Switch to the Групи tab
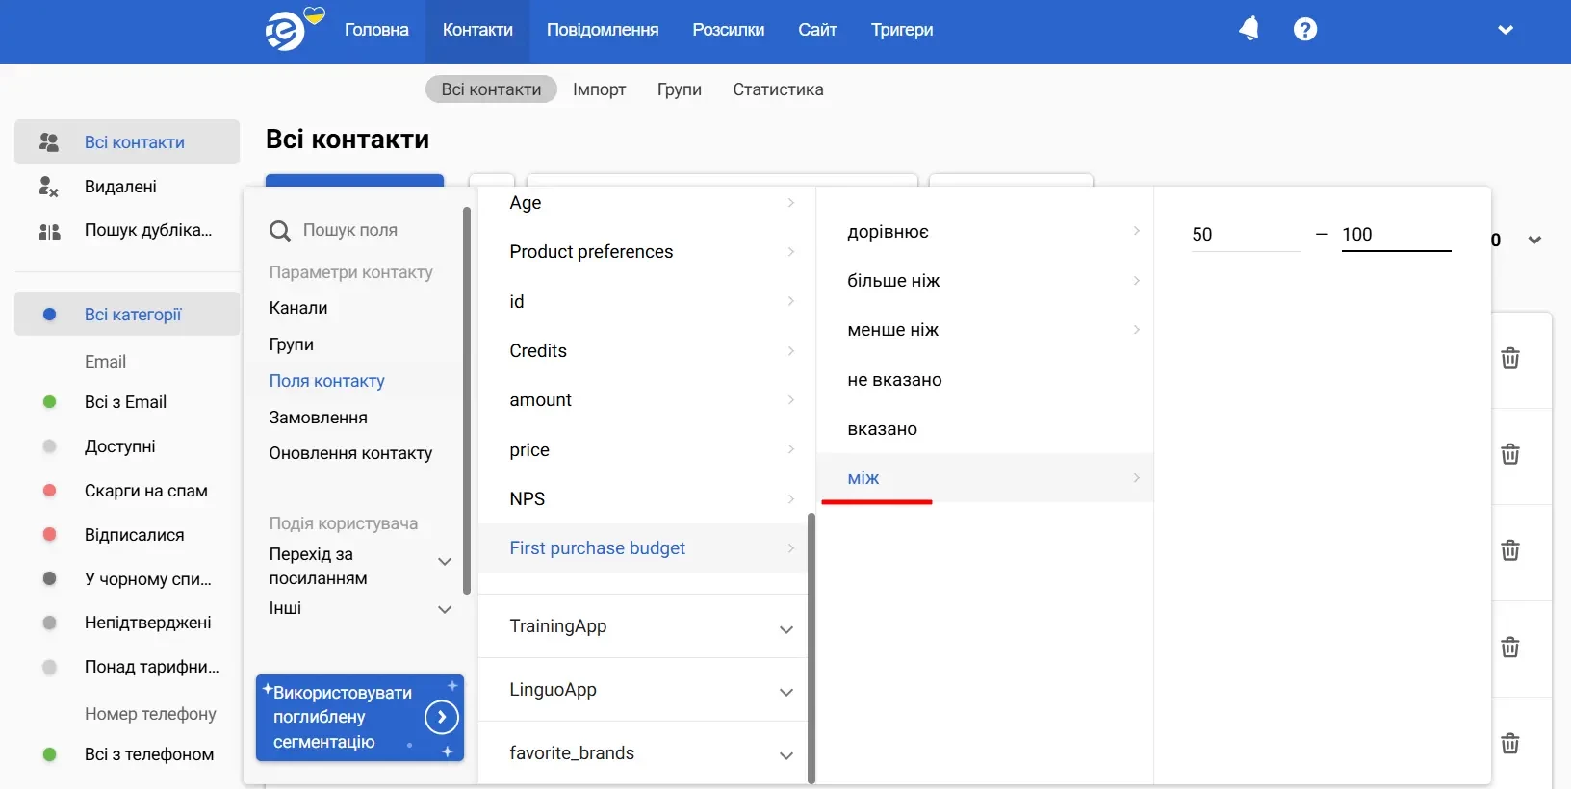1571x789 pixels. [x=680, y=89]
